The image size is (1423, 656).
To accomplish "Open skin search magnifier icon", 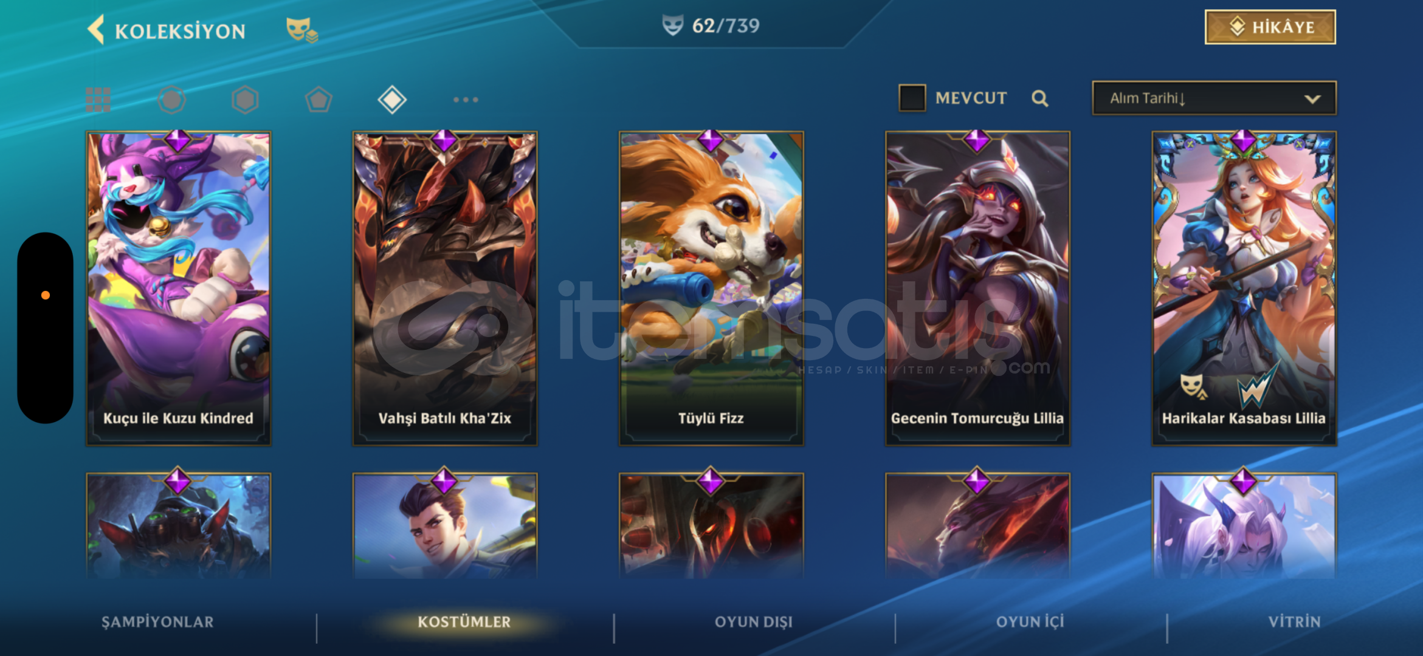I will click(x=1040, y=98).
